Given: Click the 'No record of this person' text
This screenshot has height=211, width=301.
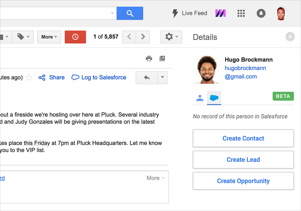Looking at the screenshot, I should point(240,116).
